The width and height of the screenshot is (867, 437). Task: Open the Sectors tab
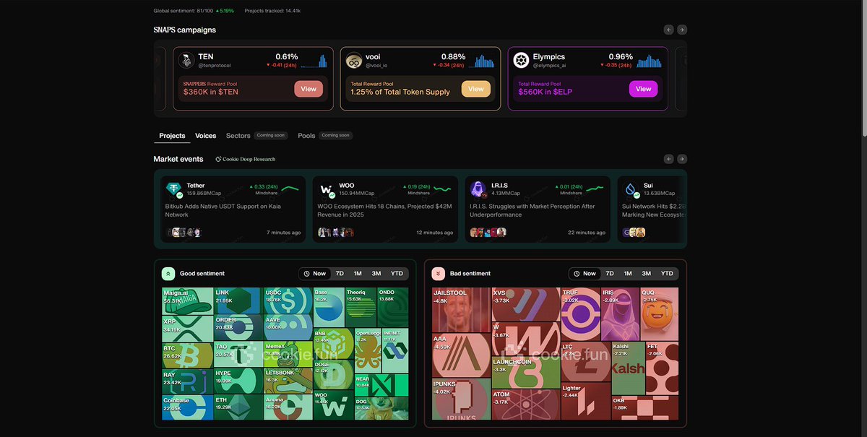pyautogui.click(x=238, y=136)
